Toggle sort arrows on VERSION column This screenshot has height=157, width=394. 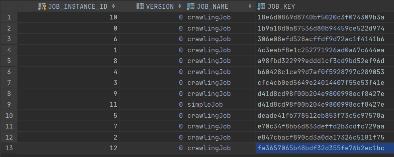180,6
